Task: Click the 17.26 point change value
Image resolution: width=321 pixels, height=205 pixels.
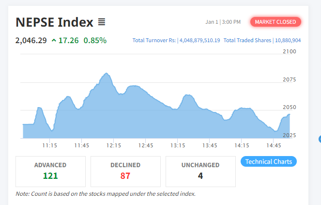Action: pos(68,40)
